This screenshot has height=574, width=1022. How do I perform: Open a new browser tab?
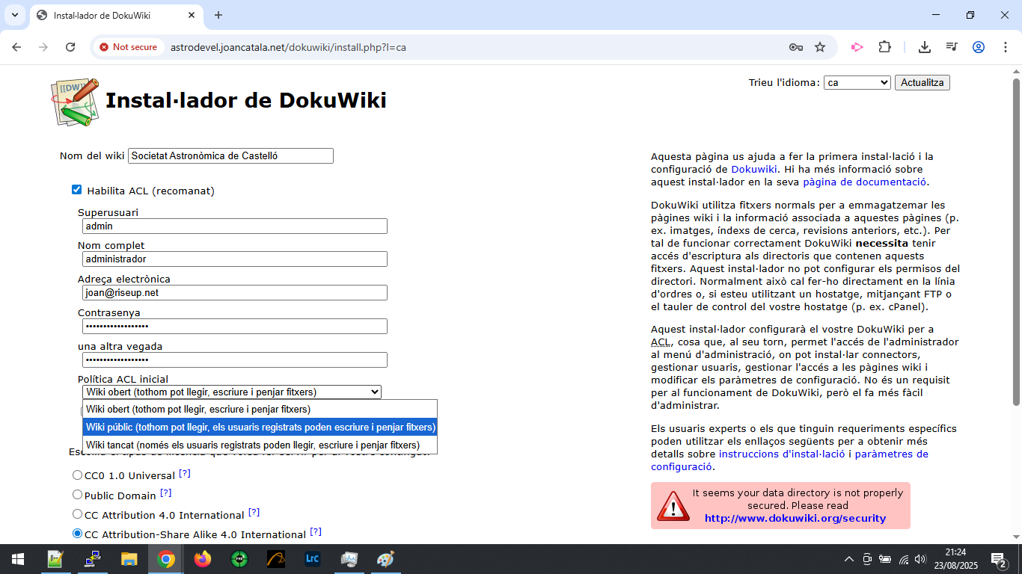(x=218, y=15)
